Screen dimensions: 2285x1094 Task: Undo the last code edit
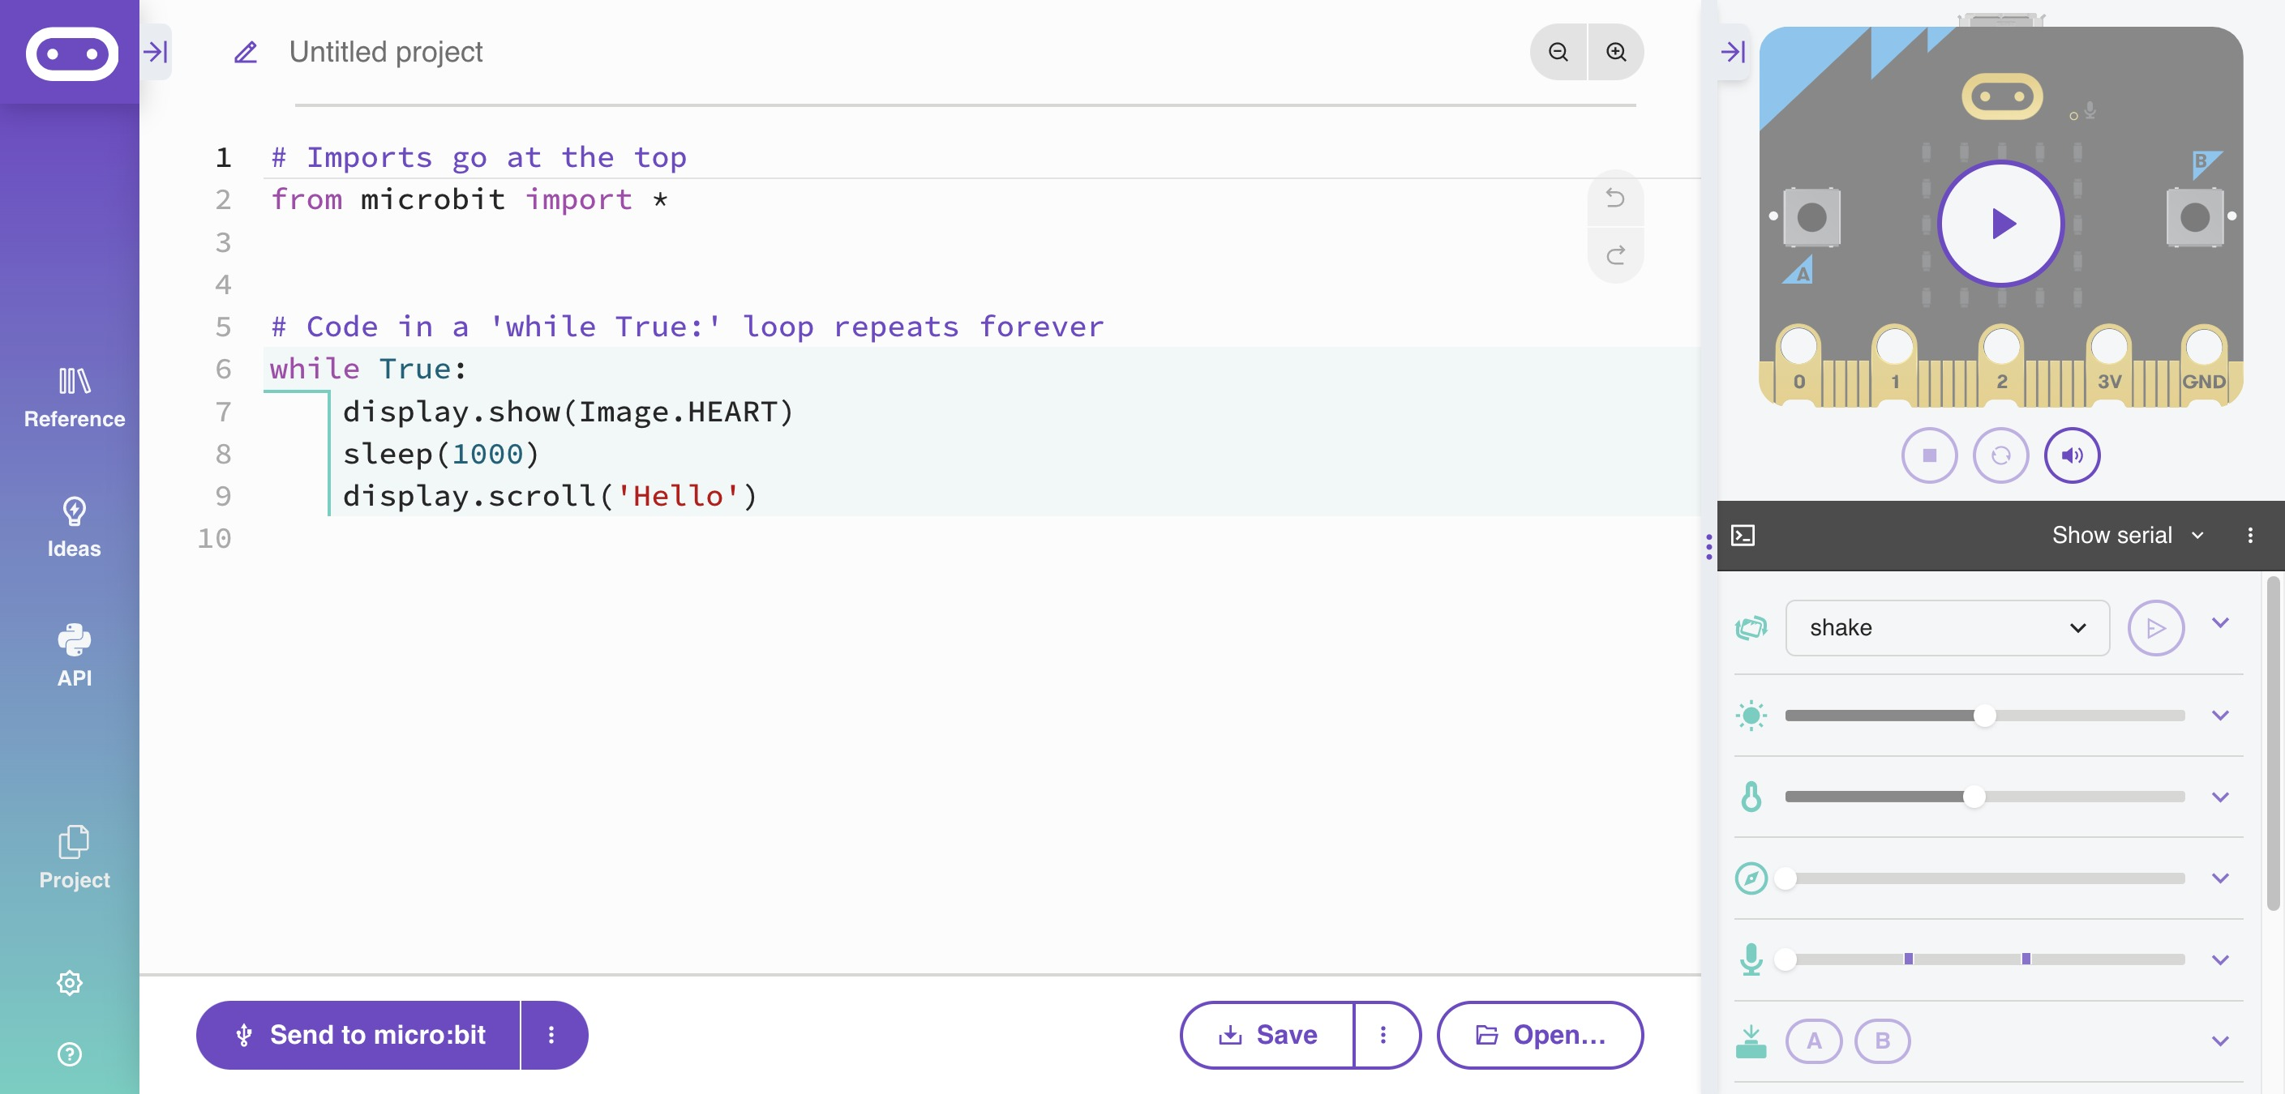pyautogui.click(x=1614, y=198)
